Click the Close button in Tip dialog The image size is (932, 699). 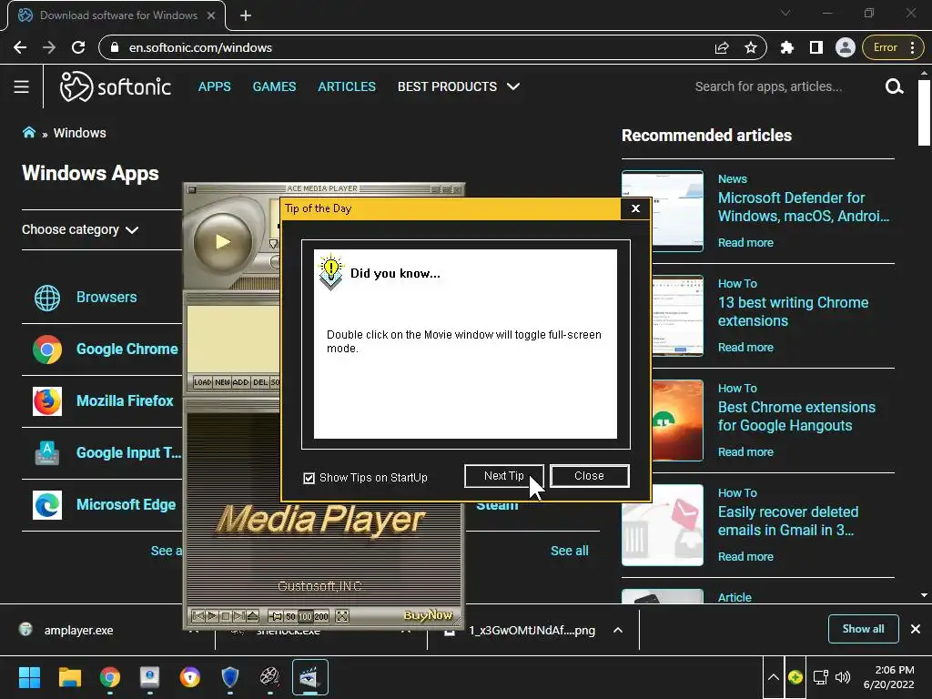(589, 476)
